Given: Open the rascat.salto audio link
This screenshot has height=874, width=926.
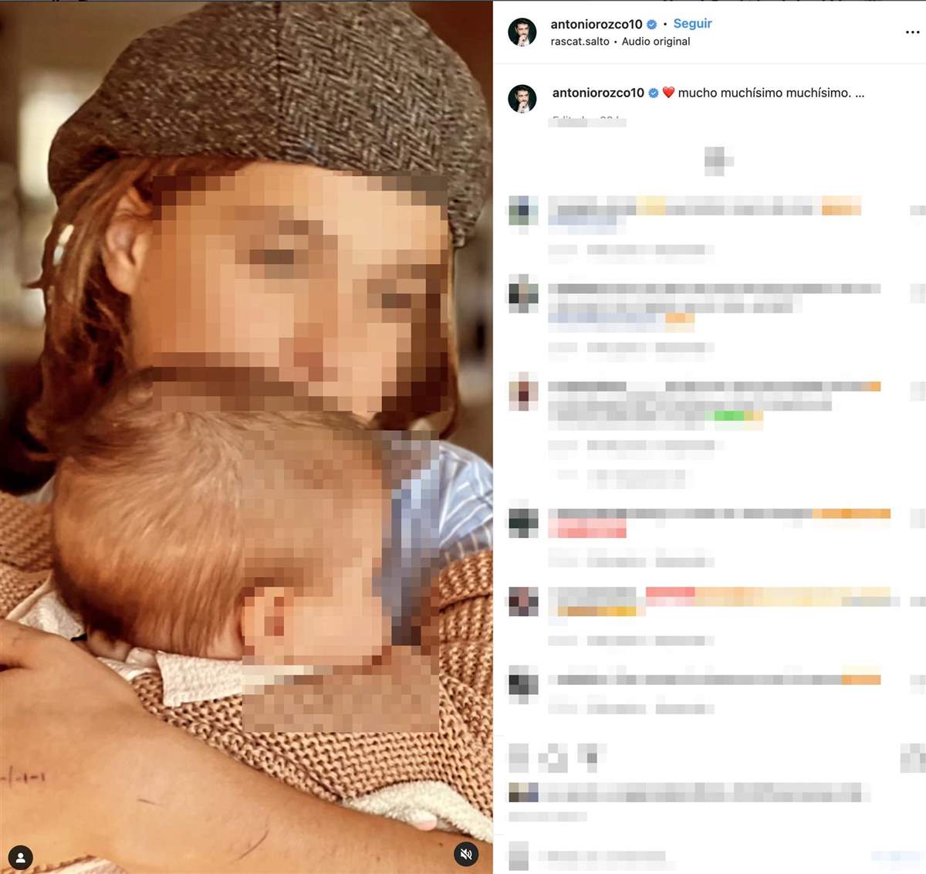Looking at the screenshot, I should [x=580, y=42].
